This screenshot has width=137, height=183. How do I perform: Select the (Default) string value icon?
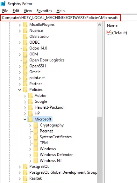tap(109, 33)
